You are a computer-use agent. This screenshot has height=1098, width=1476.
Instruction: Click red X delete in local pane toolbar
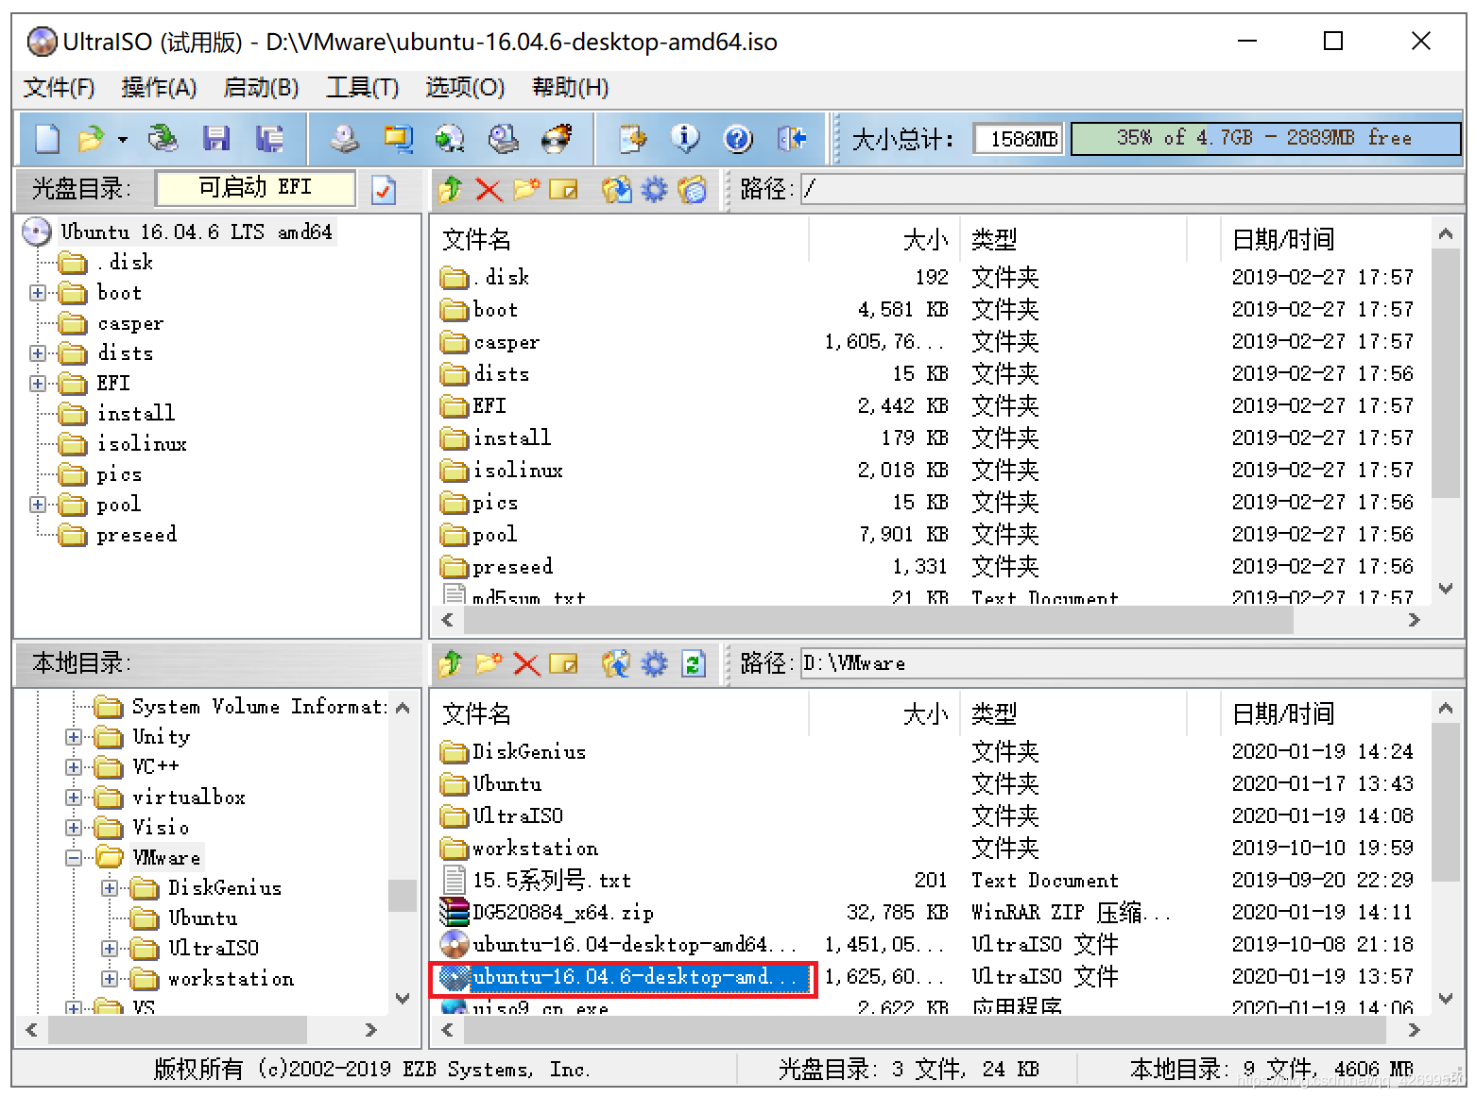(526, 664)
